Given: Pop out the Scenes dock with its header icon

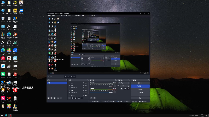Looking at the screenshot, I should pos(66,80).
